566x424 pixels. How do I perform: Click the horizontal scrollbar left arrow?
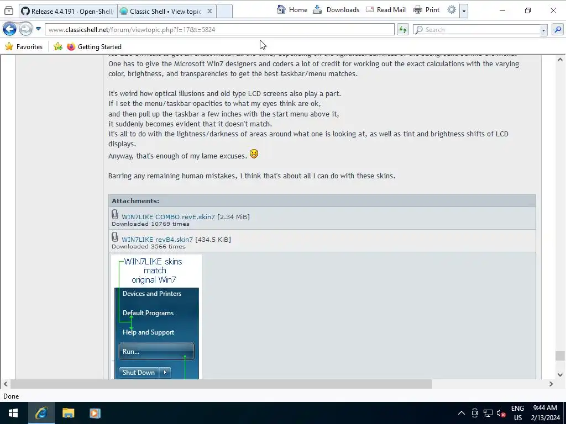pyautogui.click(x=6, y=384)
